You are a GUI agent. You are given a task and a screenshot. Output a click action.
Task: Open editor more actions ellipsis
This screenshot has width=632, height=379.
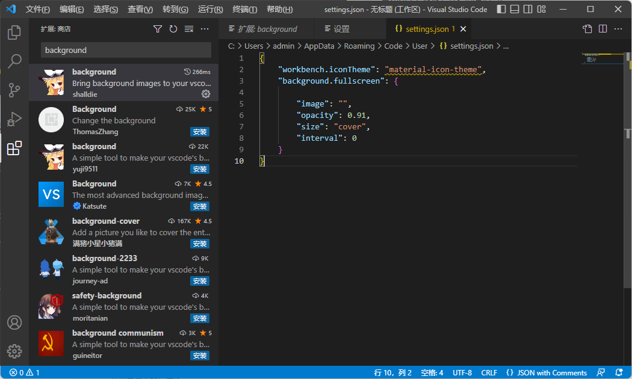(618, 29)
